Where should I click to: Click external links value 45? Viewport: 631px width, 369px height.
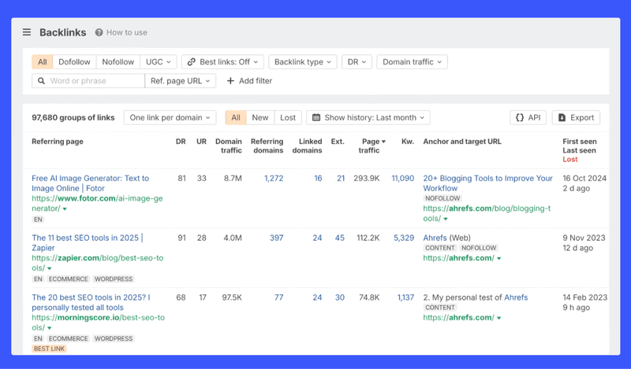point(340,238)
